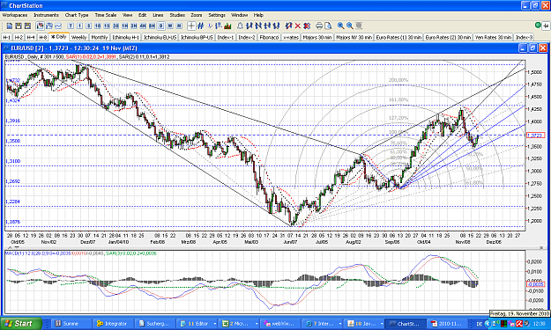The image size is (551, 330).
Task: Select the W weekly time scale button
Action: pos(170,26)
